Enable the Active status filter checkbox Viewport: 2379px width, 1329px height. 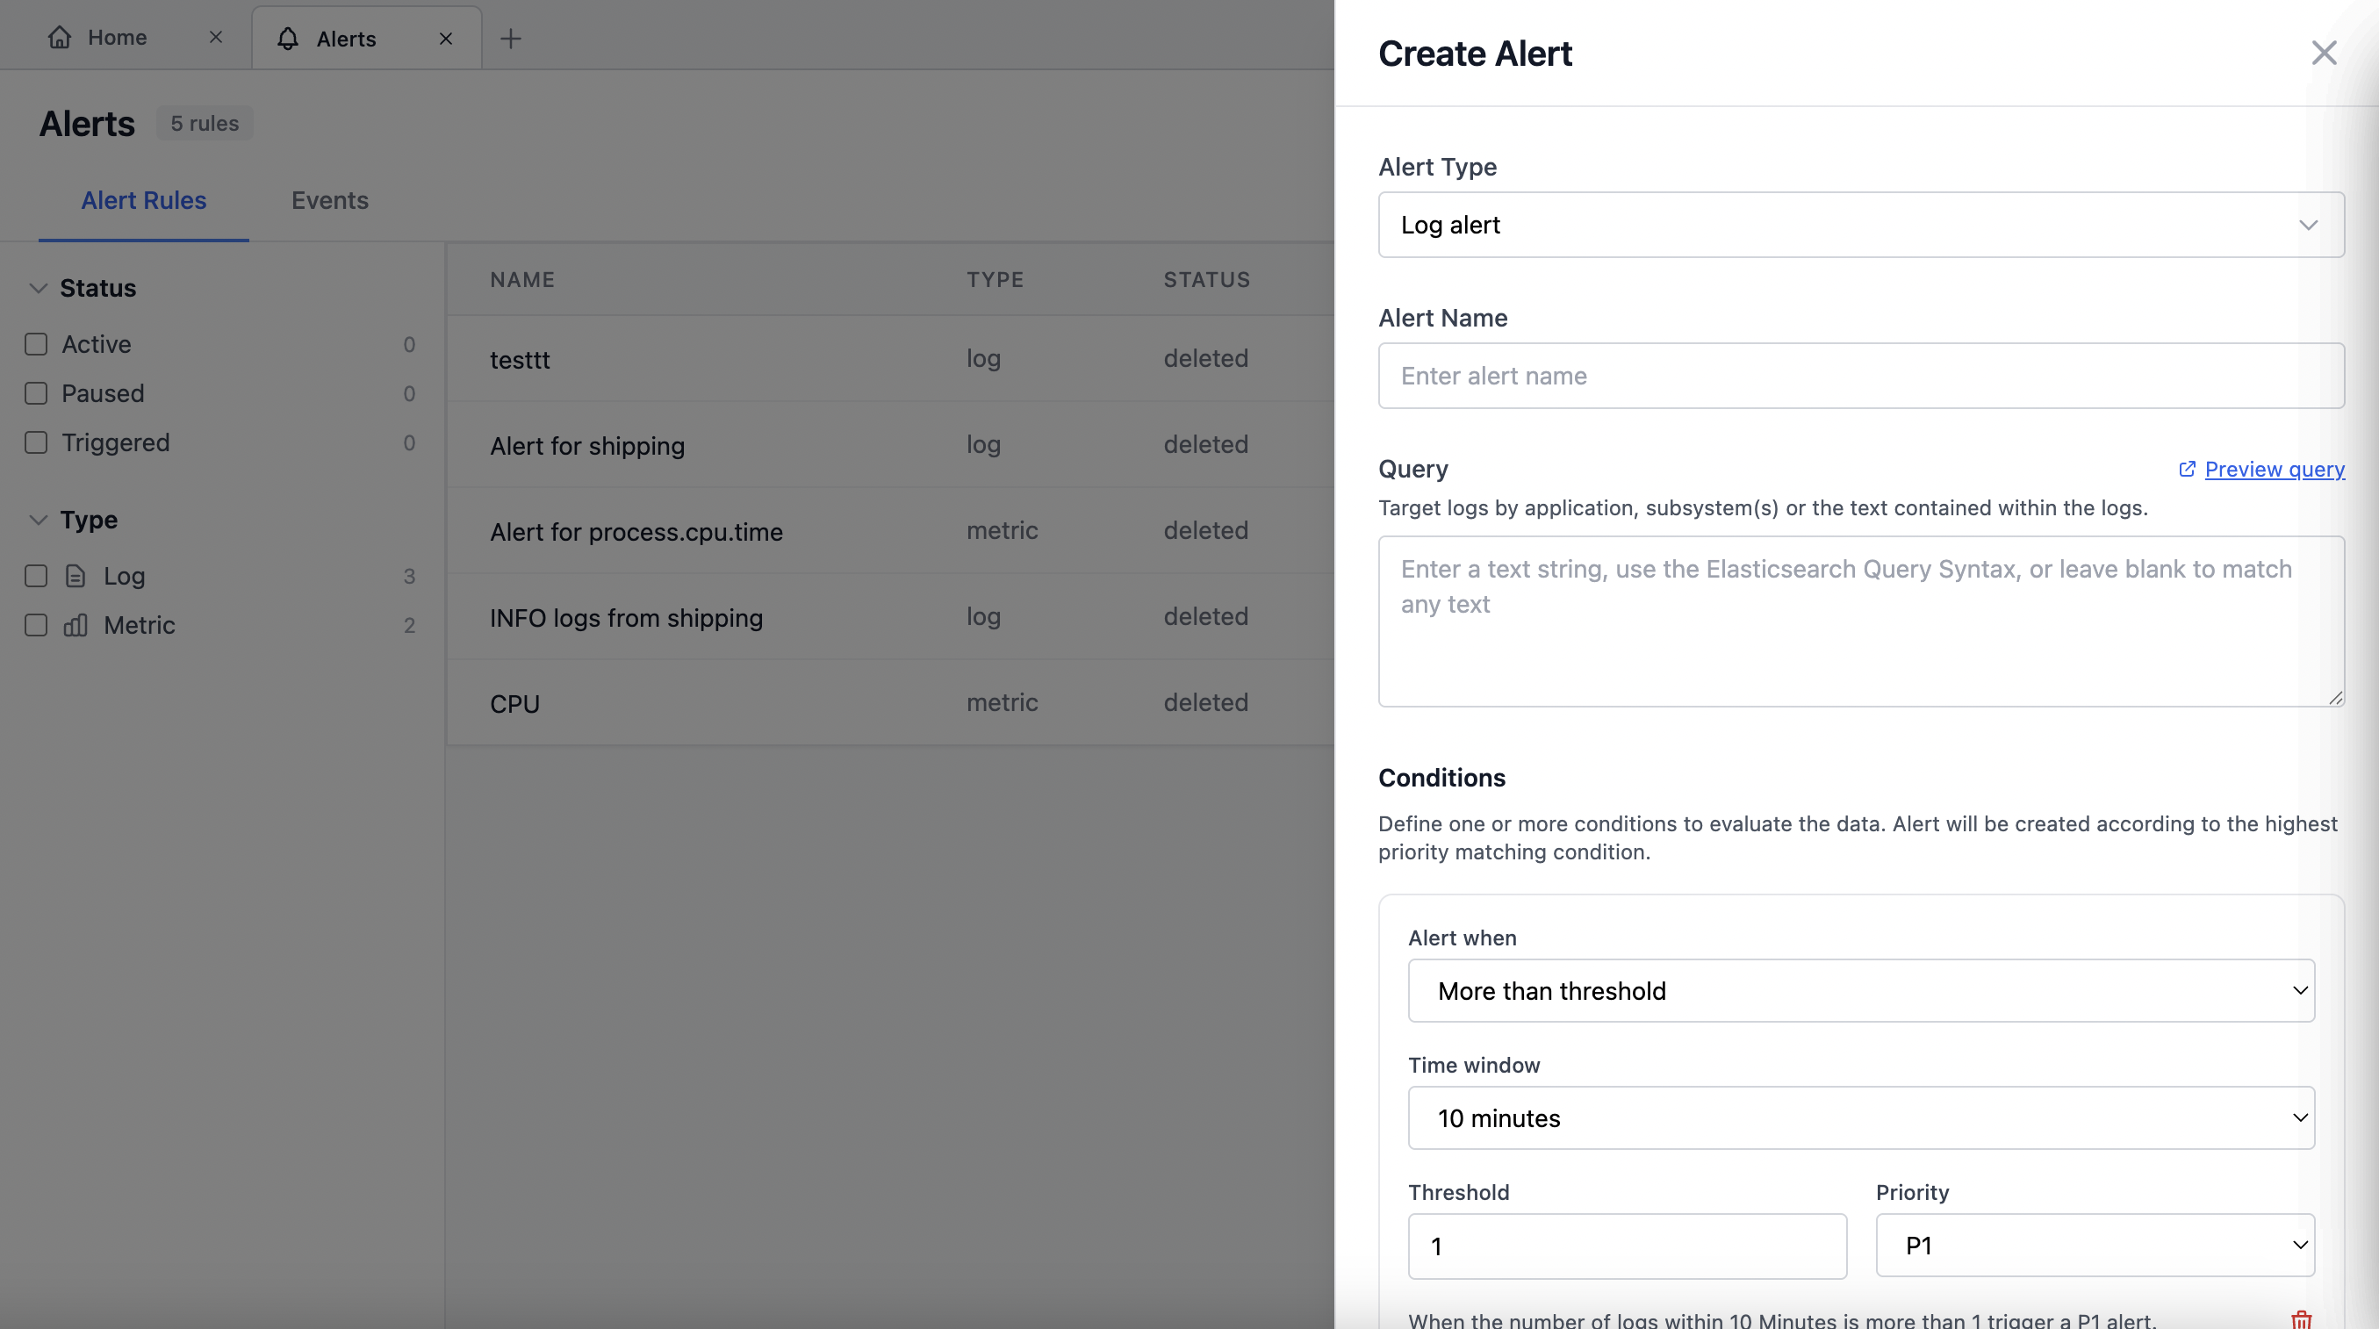pos(36,343)
